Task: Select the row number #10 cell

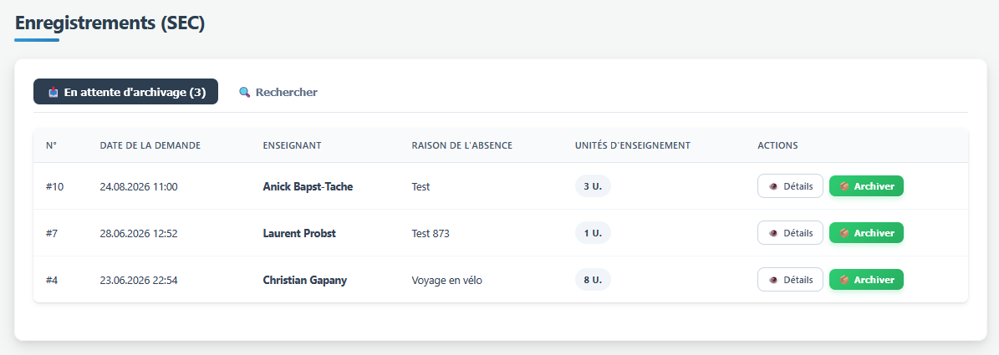Action: pos(55,187)
